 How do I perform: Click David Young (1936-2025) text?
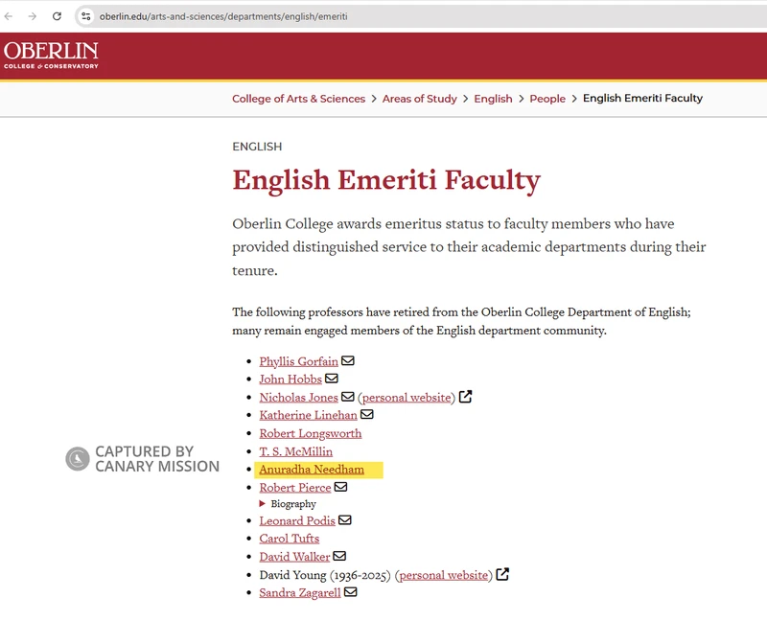tap(325, 575)
